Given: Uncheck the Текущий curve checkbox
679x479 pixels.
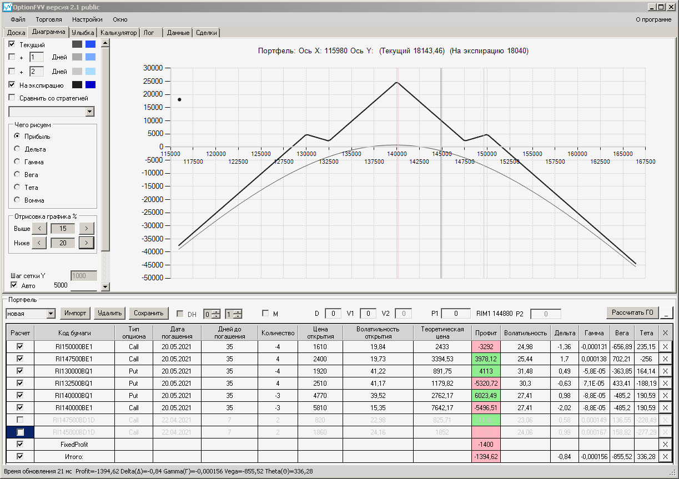Looking at the screenshot, I should 12,44.
